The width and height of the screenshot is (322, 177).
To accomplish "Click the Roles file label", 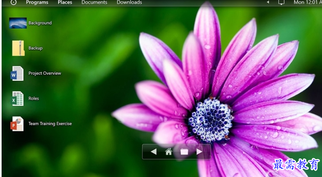I will tap(34, 99).
